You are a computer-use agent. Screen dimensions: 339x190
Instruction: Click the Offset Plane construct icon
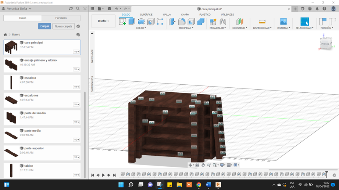(x=240, y=22)
